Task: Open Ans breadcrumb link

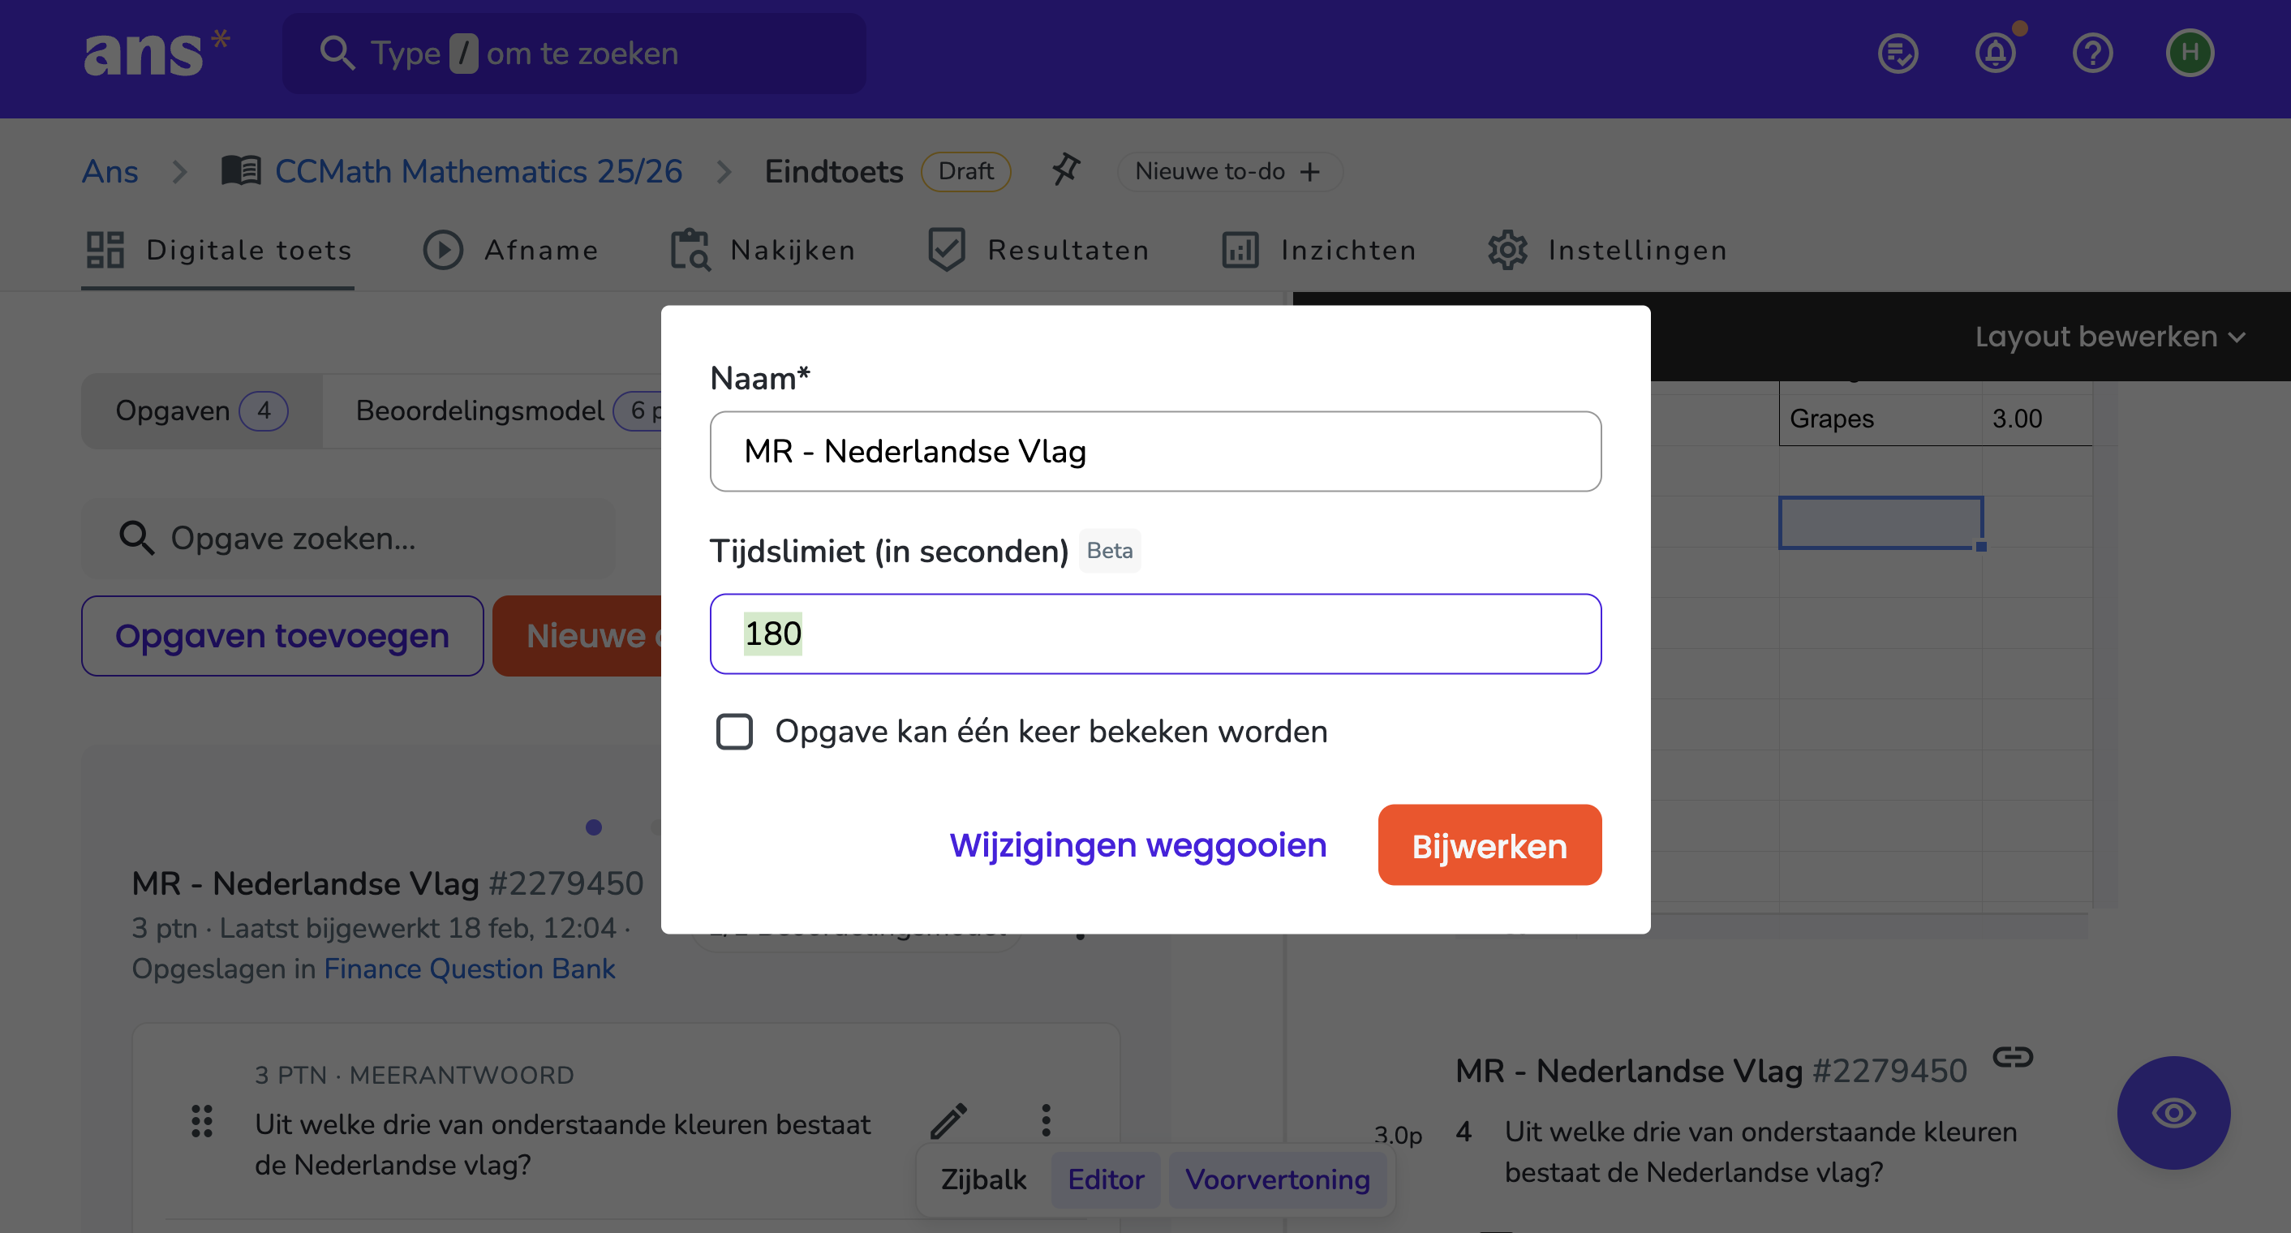Action: tap(110, 170)
